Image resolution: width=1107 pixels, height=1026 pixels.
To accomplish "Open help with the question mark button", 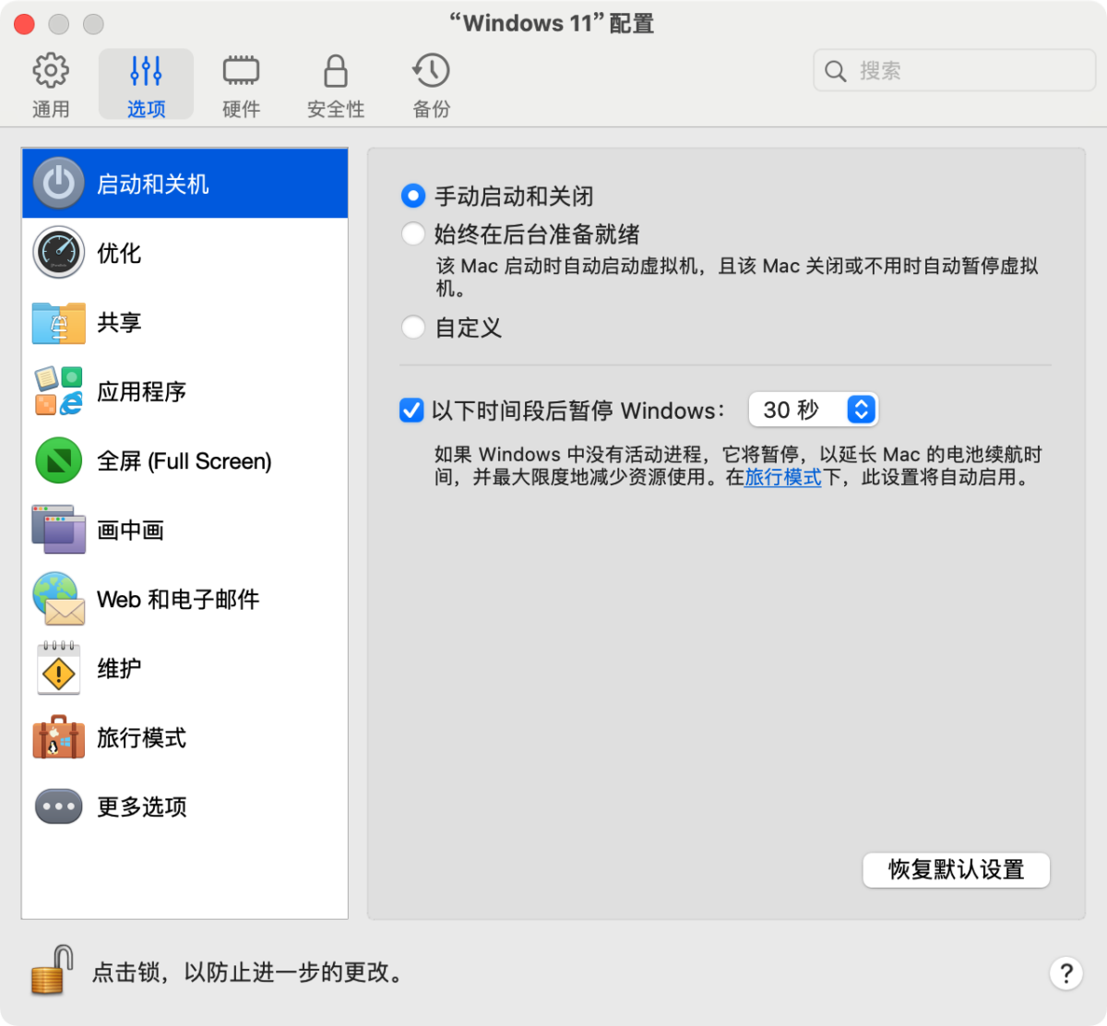I will pyautogui.click(x=1065, y=972).
